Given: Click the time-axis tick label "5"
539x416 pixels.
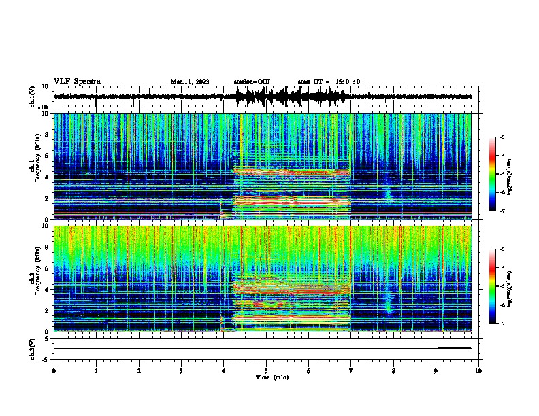Looking at the screenshot, I should (x=266, y=371).
